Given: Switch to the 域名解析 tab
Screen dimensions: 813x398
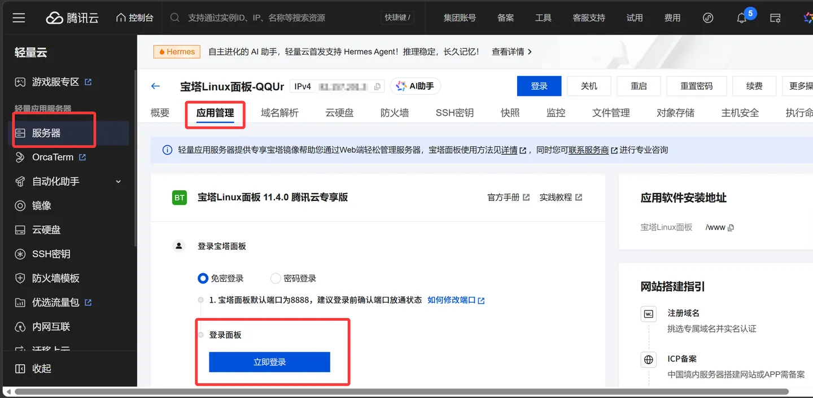Looking at the screenshot, I should pos(279,113).
